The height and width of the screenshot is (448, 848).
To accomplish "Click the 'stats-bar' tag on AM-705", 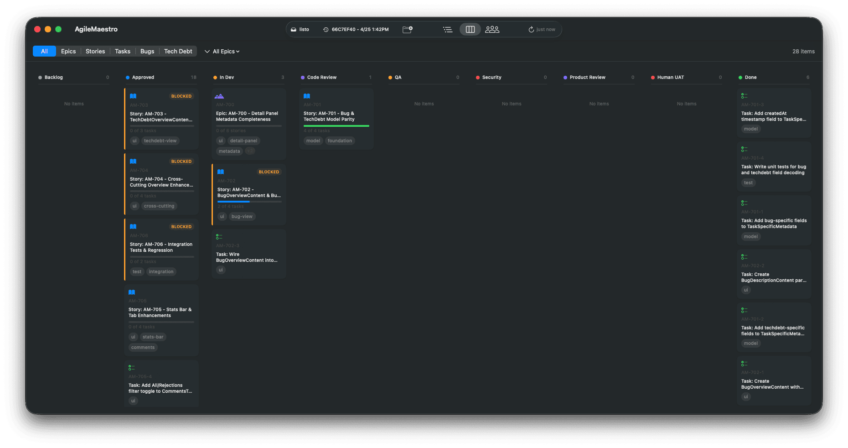I will coord(153,337).
